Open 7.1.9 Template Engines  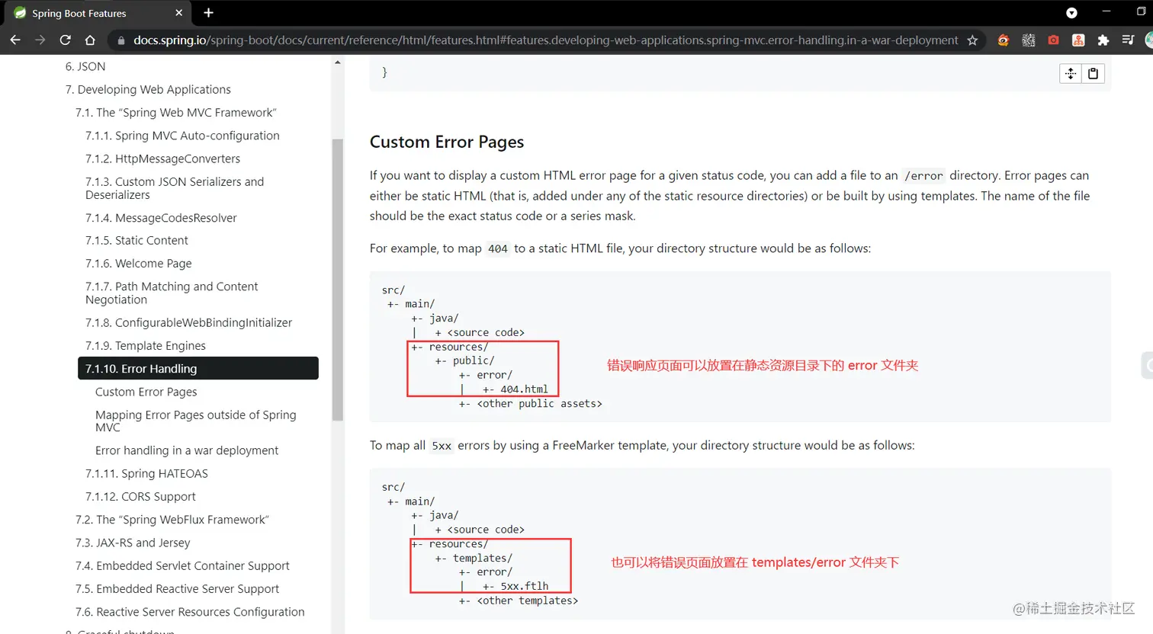point(145,346)
